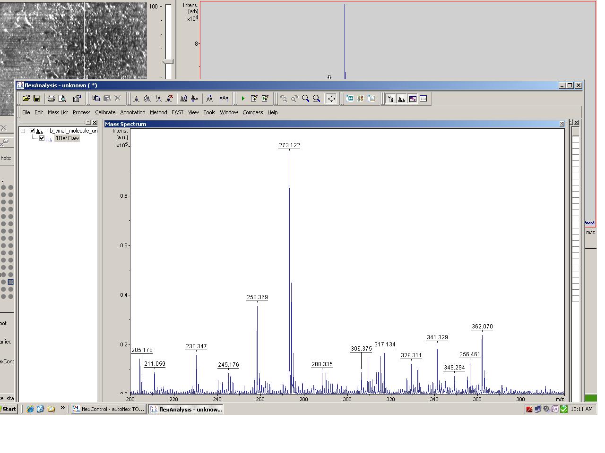Image resolution: width=605 pixels, height=453 pixels.
Task: Select the magnifier zoom tool
Action: 306,99
